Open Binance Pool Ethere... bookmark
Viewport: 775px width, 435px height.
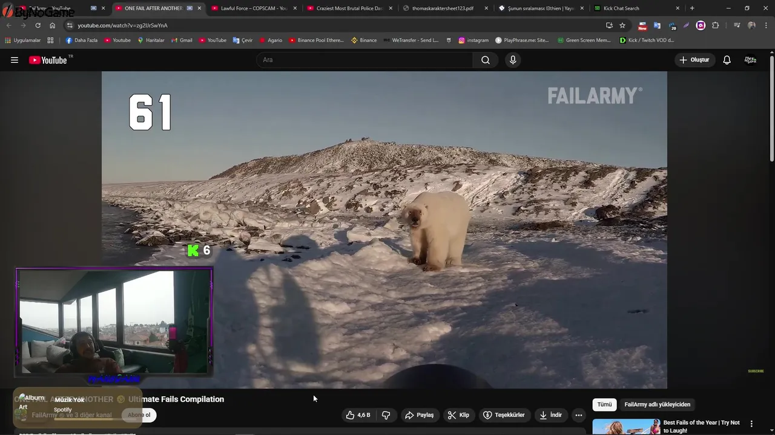click(x=316, y=40)
